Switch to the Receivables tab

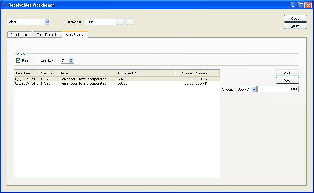point(20,35)
